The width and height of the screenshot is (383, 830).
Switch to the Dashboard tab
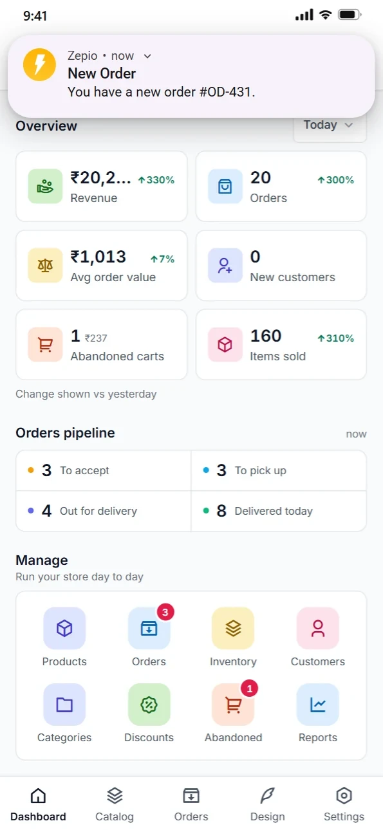[x=38, y=804]
